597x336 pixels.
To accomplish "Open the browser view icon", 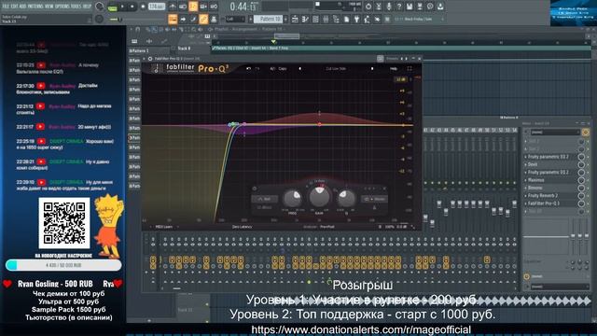I will point(336,19).
